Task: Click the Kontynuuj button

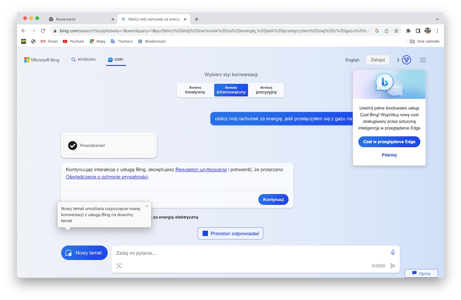Action: [273, 200]
